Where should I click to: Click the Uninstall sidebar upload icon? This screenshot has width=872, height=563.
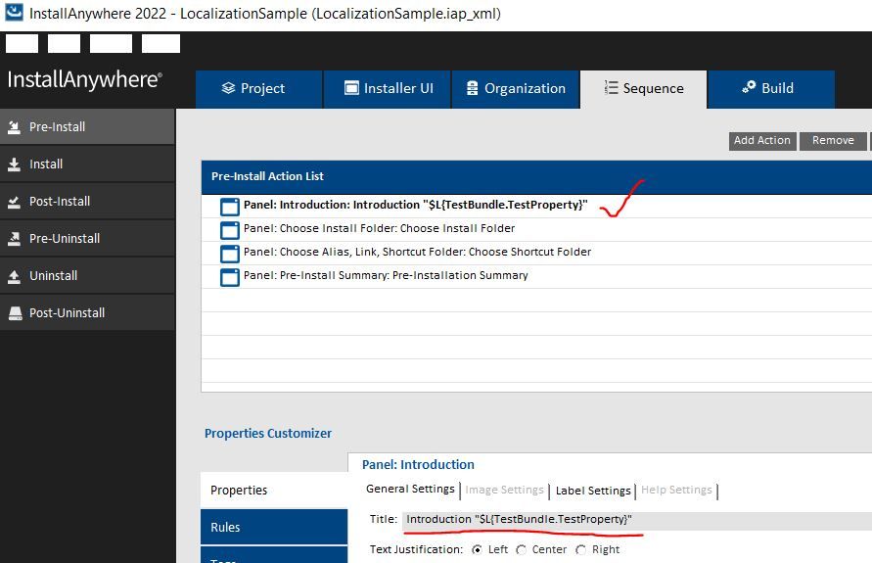tap(15, 276)
